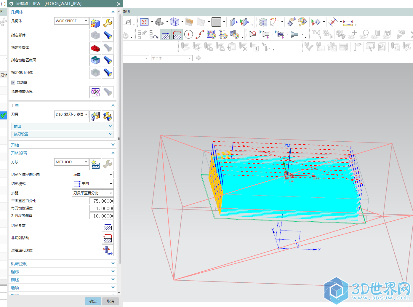This screenshot has width=413, height=307.
Task: Toggle the 自动壁 checkbox
Action: point(13,83)
